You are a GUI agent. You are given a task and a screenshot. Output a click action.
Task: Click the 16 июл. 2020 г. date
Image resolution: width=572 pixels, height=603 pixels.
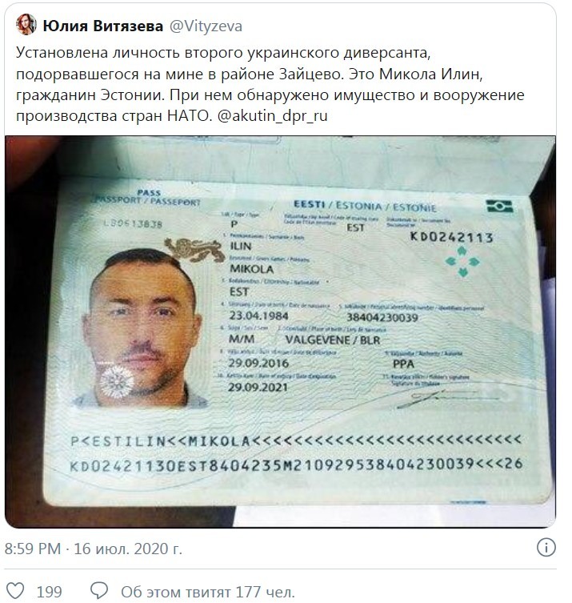pos(128,549)
